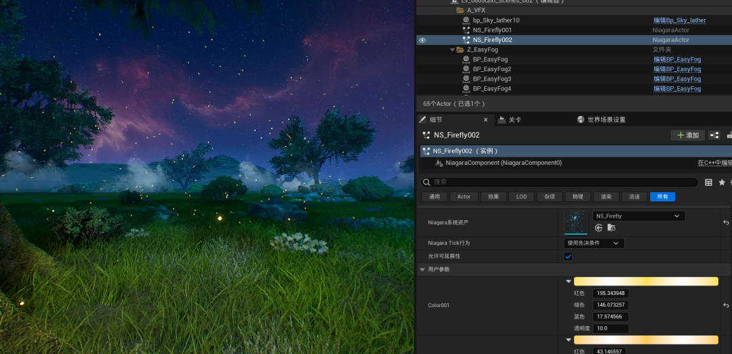
Task: Select BP_EasyFog3 text in outliner
Action: (x=491, y=79)
